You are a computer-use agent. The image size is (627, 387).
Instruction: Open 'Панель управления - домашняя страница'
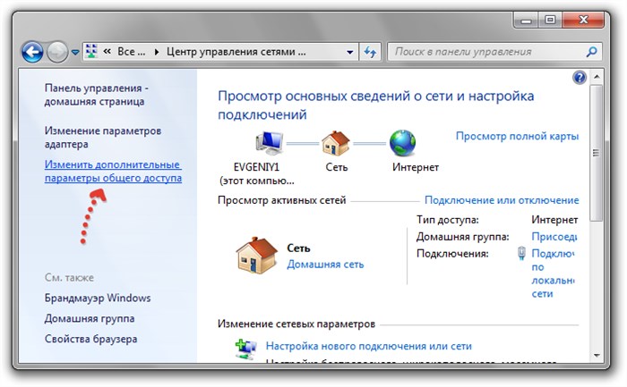click(x=96, y=95)
